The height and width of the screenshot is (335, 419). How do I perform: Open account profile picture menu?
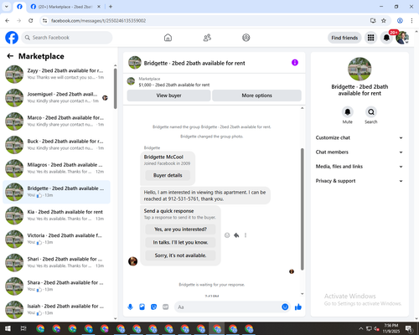point(402,38)
